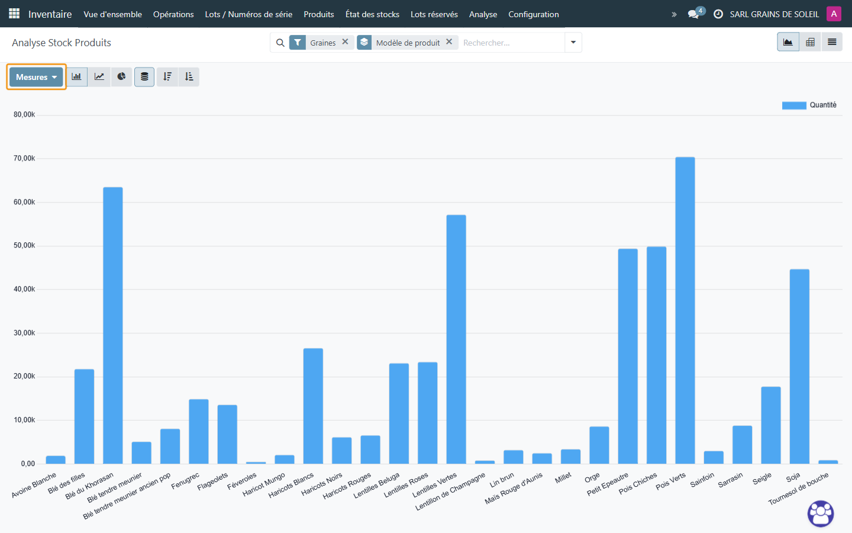
Task: Sort bars in ascending order
Action: 189,77
